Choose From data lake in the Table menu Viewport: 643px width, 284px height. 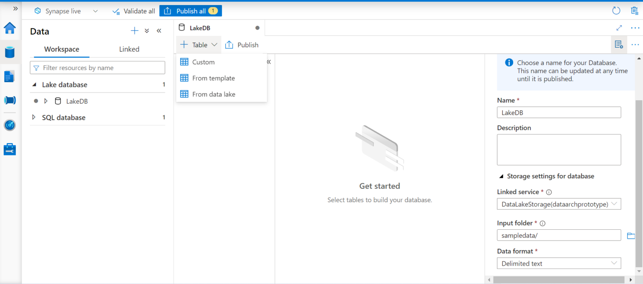[x=213, y=94]
